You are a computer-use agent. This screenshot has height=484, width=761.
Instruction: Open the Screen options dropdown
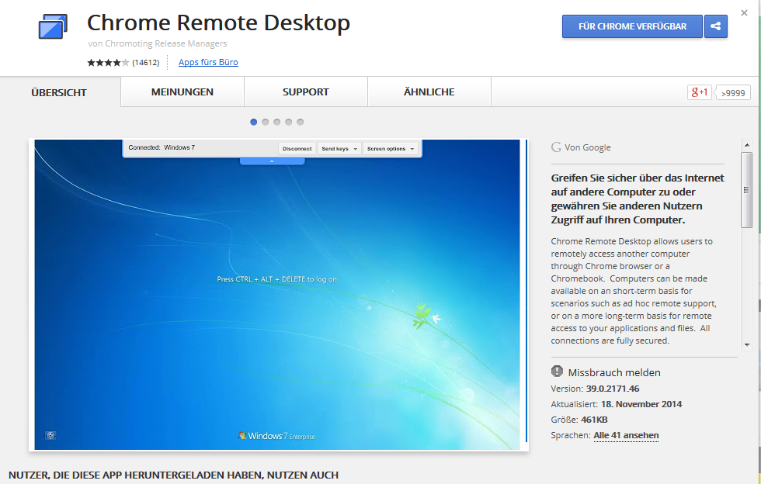[x=390, y=149]
